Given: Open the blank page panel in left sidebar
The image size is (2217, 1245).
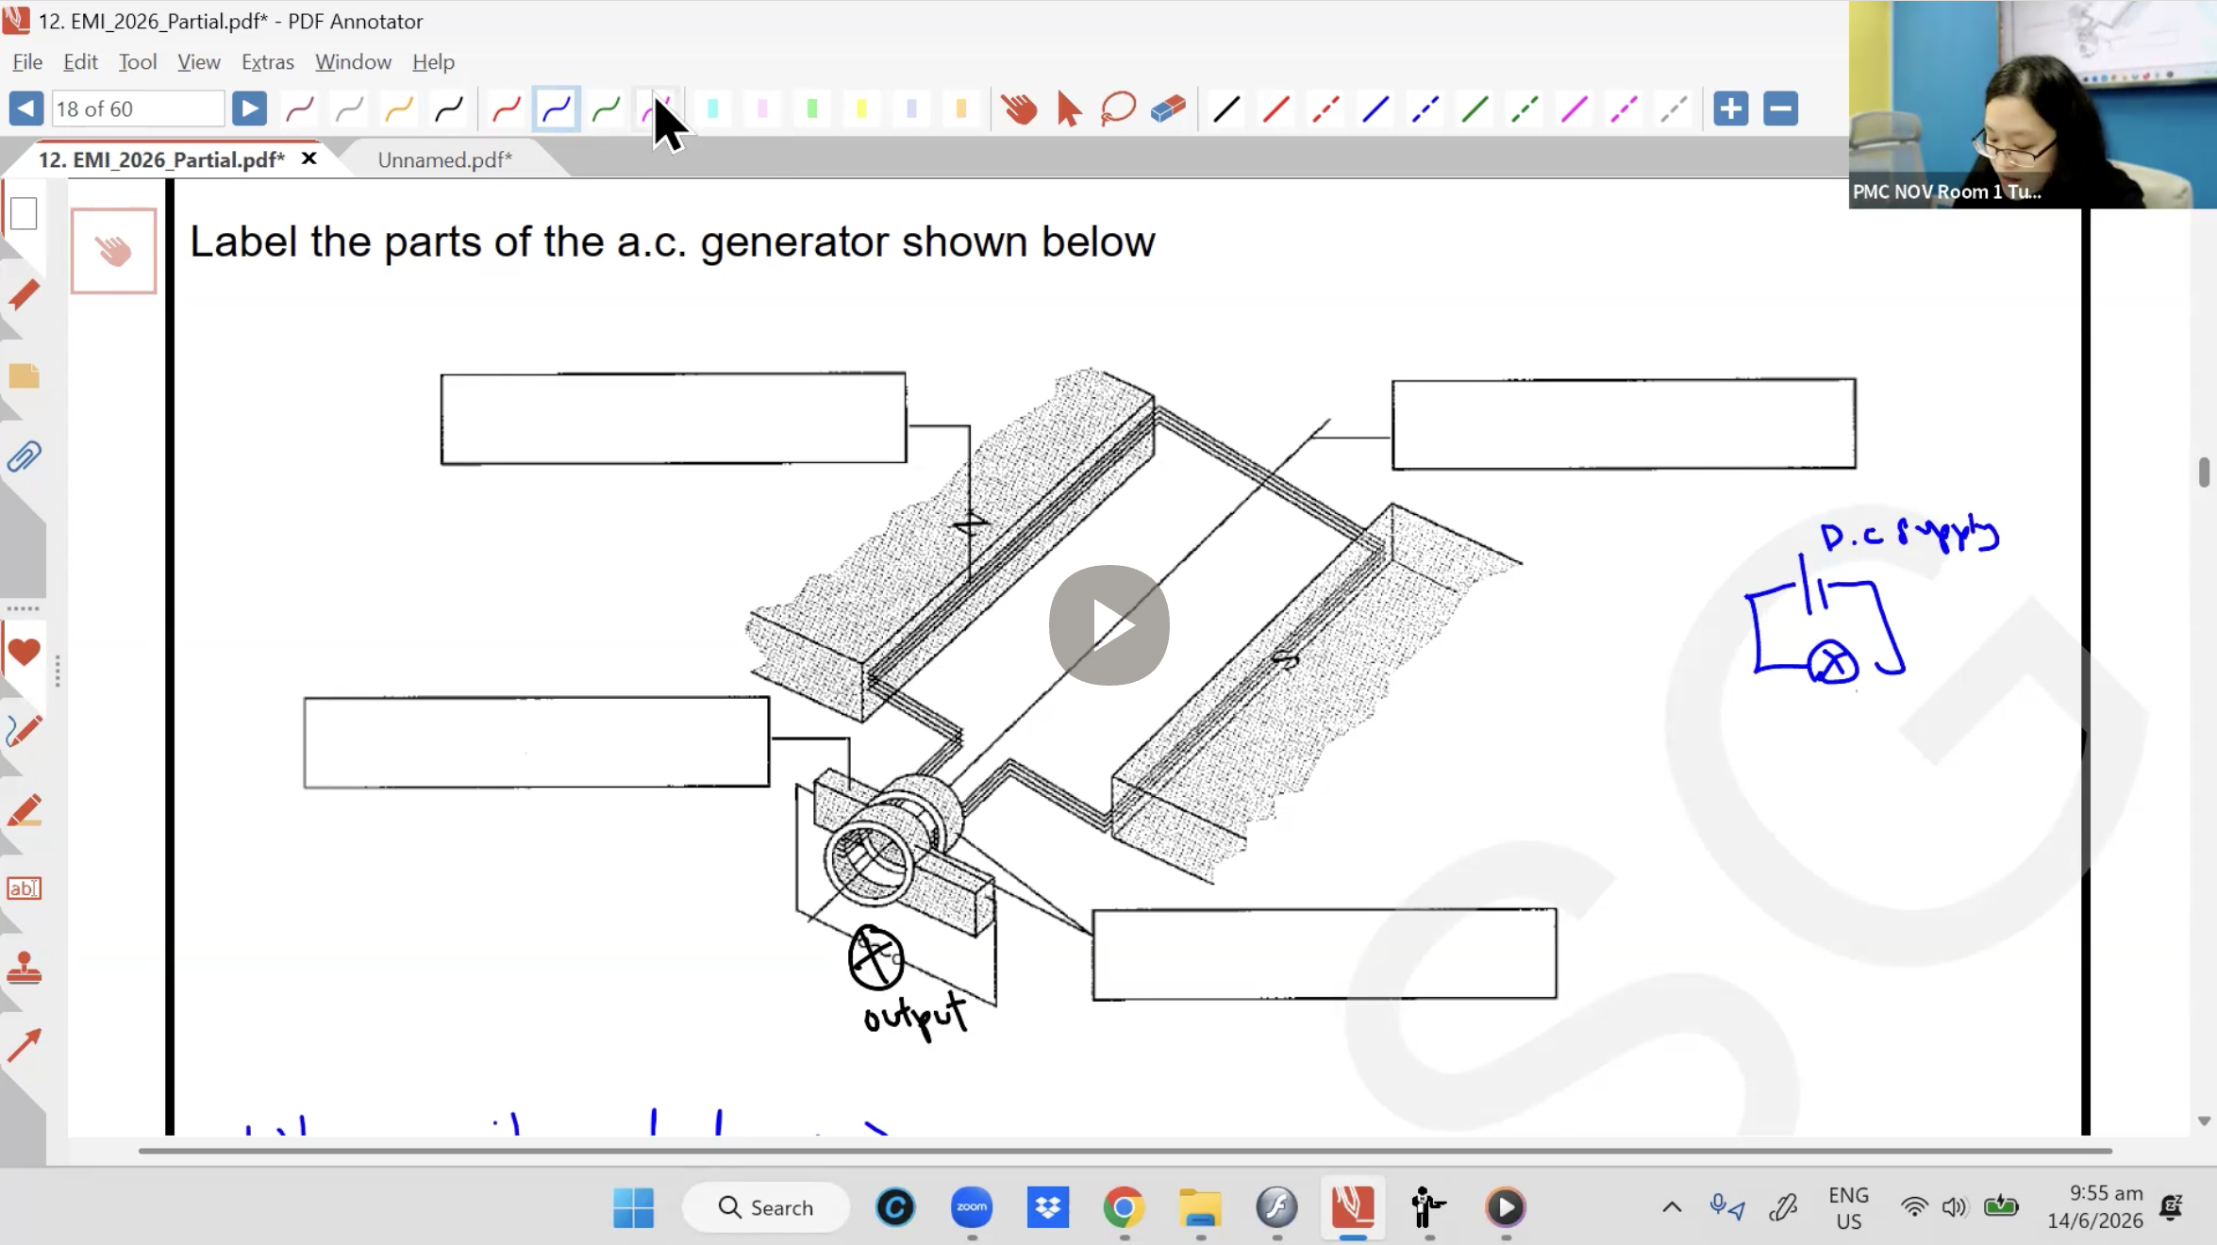Looking at the screenshot, I should point(24,213).
